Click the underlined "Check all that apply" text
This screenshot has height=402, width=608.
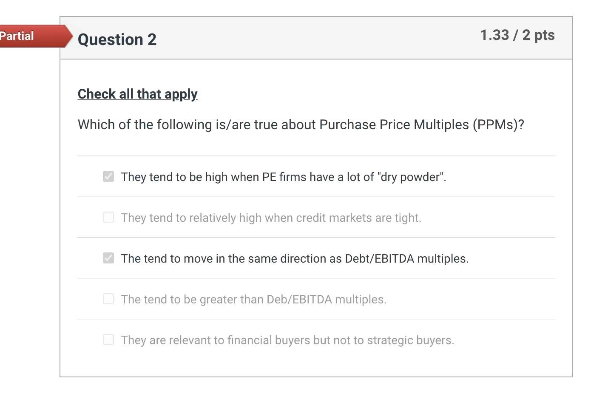[x=137, y=94]
